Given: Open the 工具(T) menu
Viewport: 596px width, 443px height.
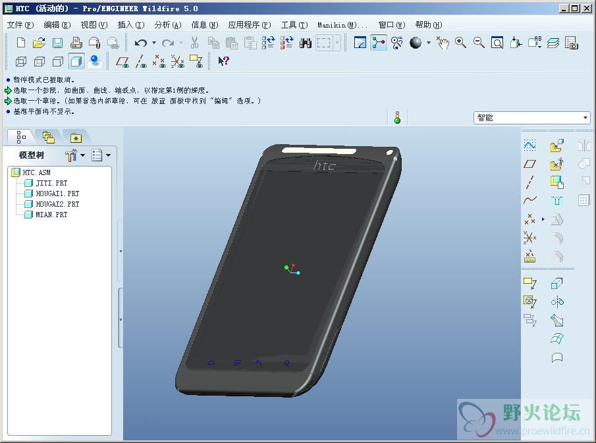Looking at the screenshot, I should coord(294,25).
